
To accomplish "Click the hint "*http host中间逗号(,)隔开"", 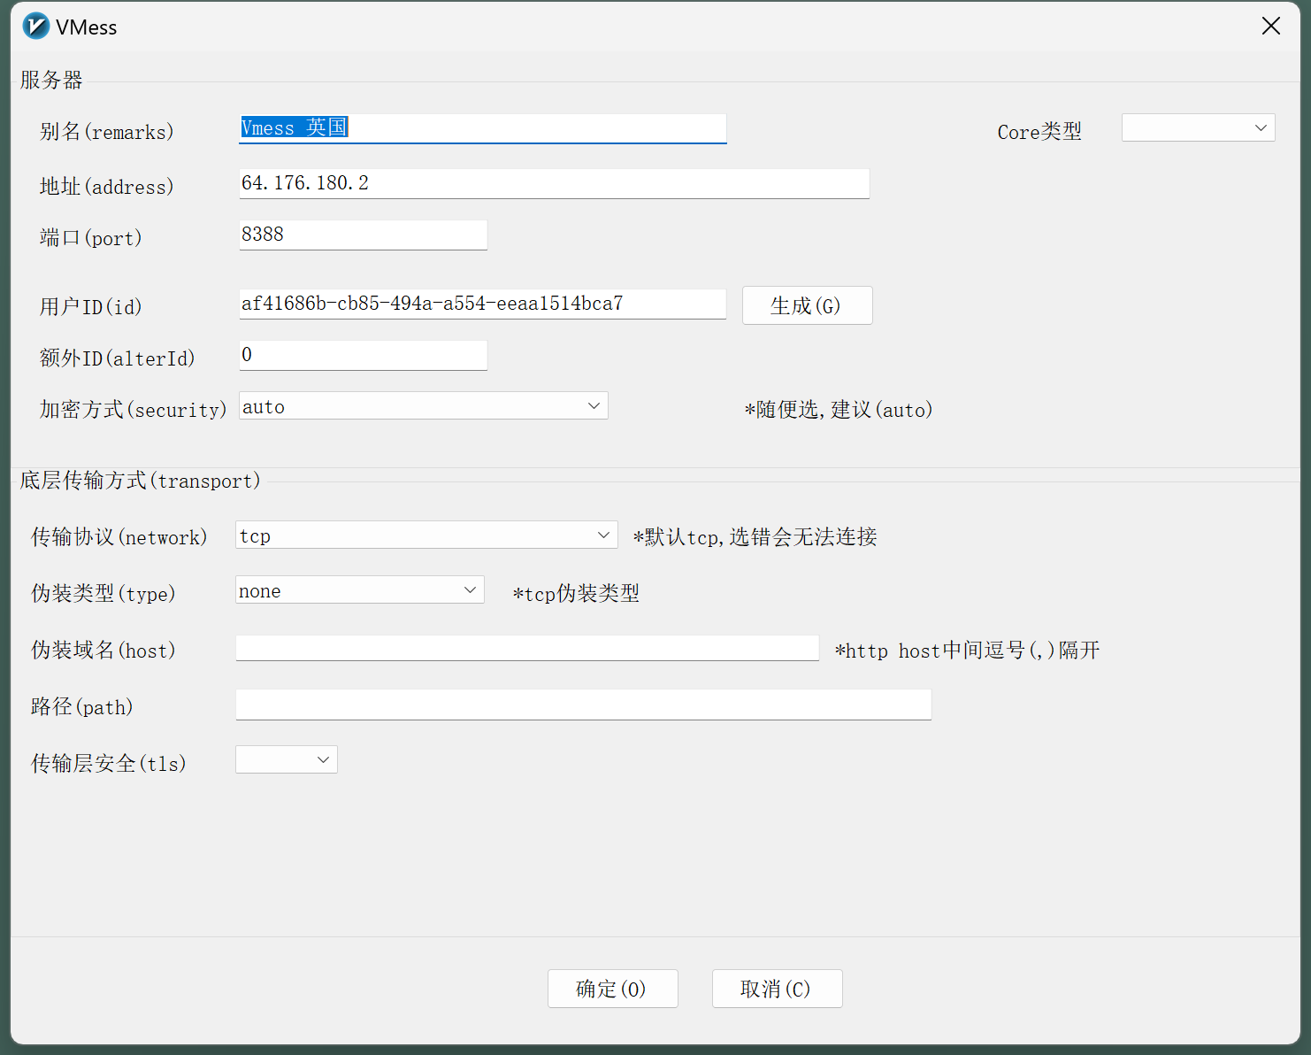I will (x=968, y=651).
